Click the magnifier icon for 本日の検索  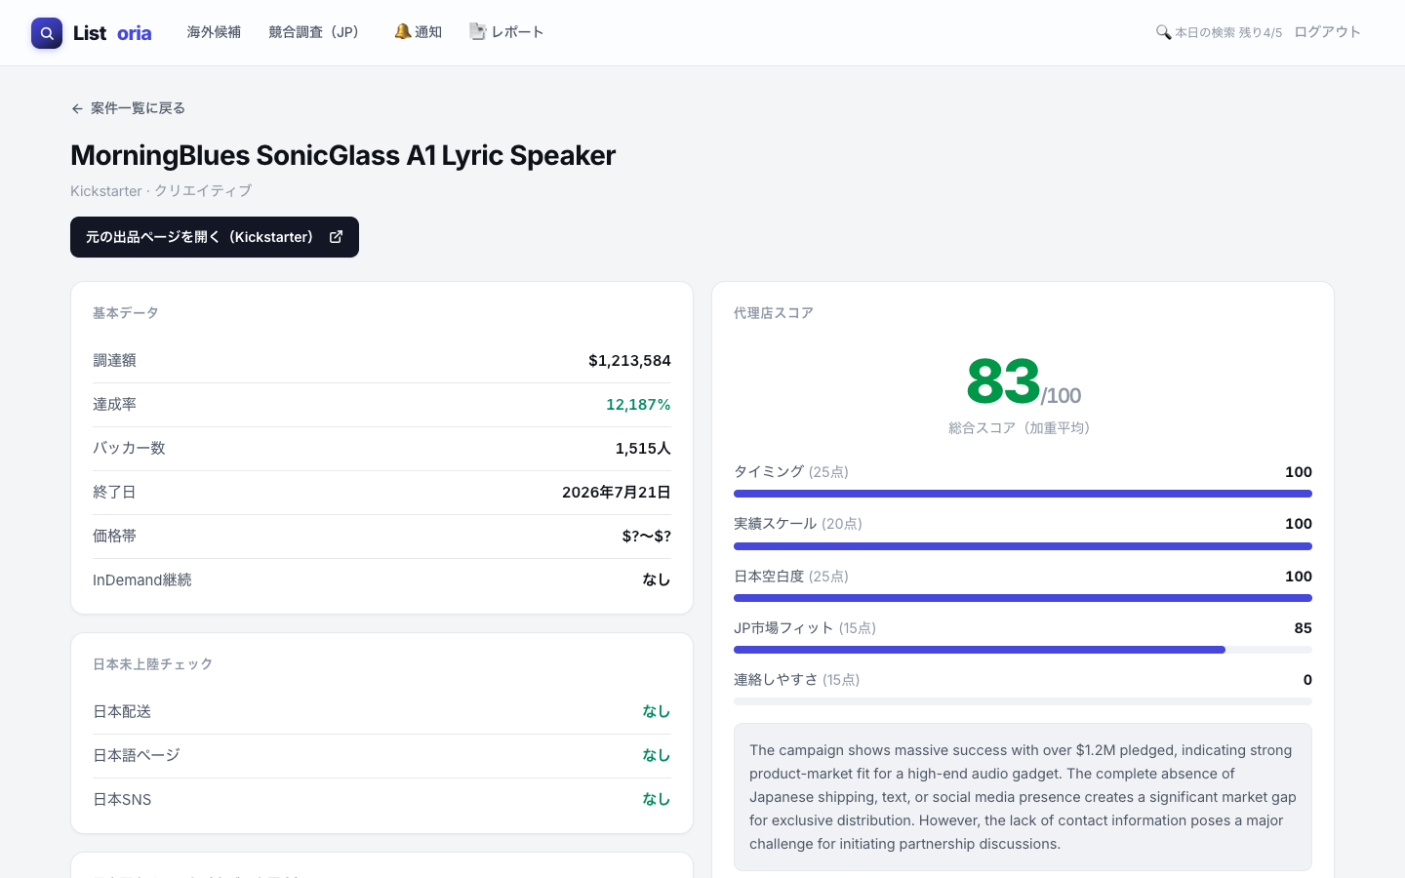[x=1163, y=32]
